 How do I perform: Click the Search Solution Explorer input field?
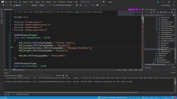tap(159, 15)
